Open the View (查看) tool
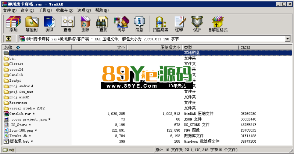Screen dimensions: 294x154 (67, 24)
